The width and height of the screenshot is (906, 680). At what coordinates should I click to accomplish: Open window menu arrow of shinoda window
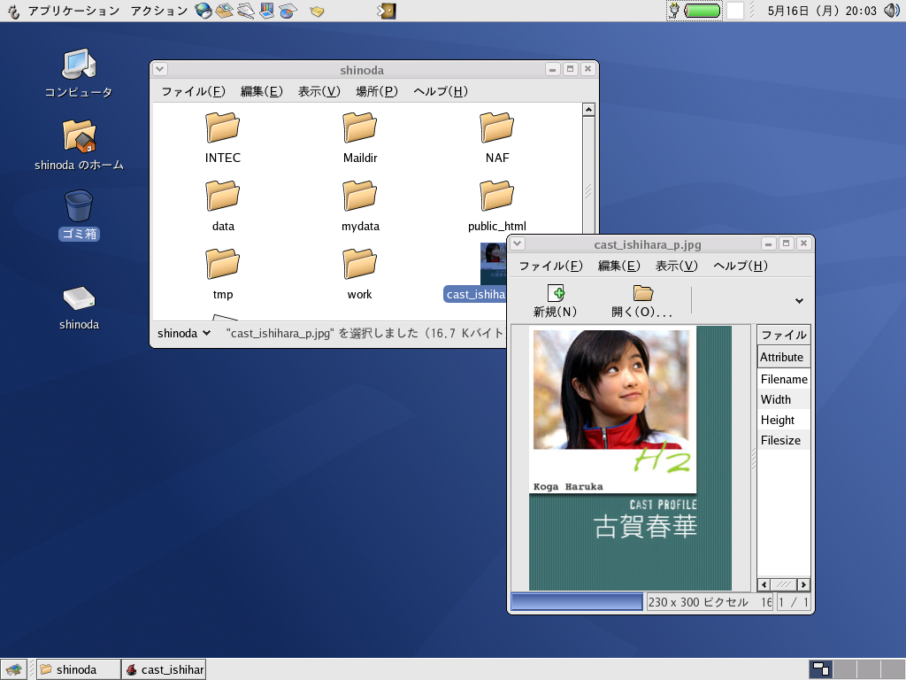[x=160, y=69]
